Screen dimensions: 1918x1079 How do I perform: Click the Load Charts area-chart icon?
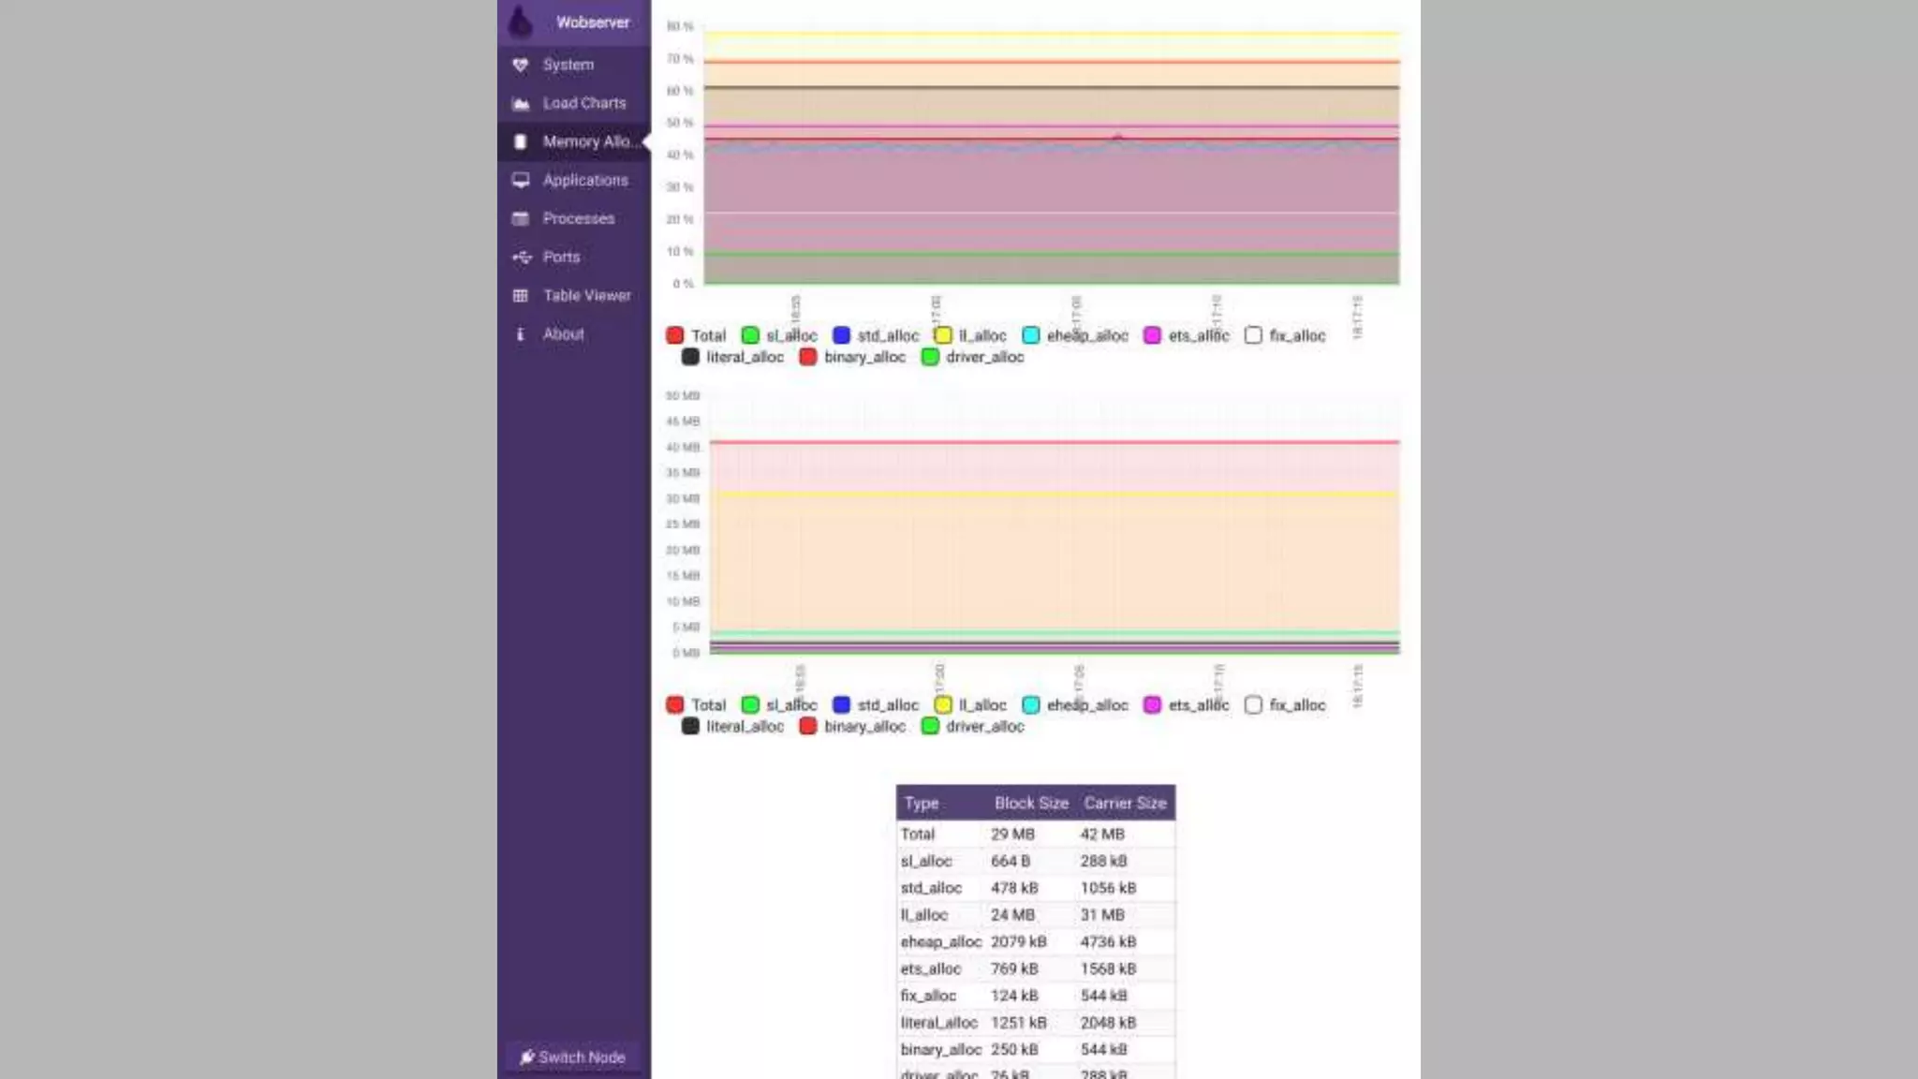coord(521,103)
